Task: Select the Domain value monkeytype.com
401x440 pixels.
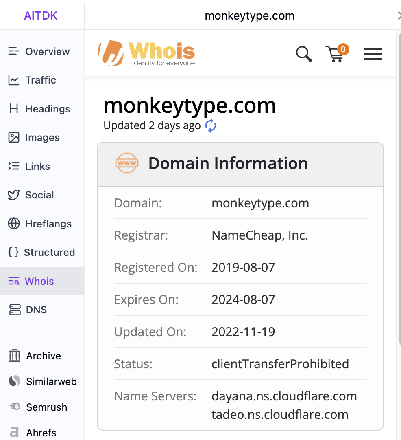Action: click(x=260, y=203)
